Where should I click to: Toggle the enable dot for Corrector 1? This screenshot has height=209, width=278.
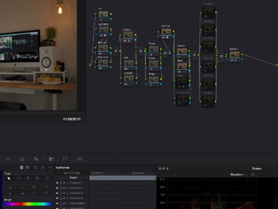pos(57,183)
